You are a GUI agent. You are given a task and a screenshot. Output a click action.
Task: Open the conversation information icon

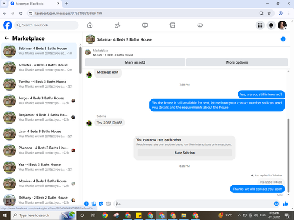[283, 39]
